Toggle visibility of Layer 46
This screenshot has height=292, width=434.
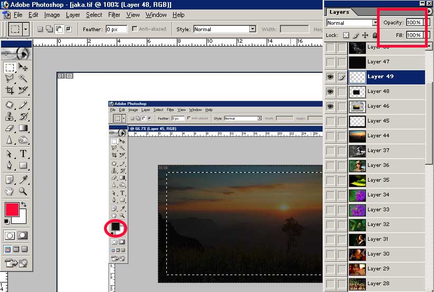pyautogui.click(x=330, y=106)
